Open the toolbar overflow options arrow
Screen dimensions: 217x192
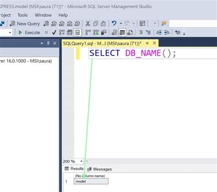(x=184, y=34)
